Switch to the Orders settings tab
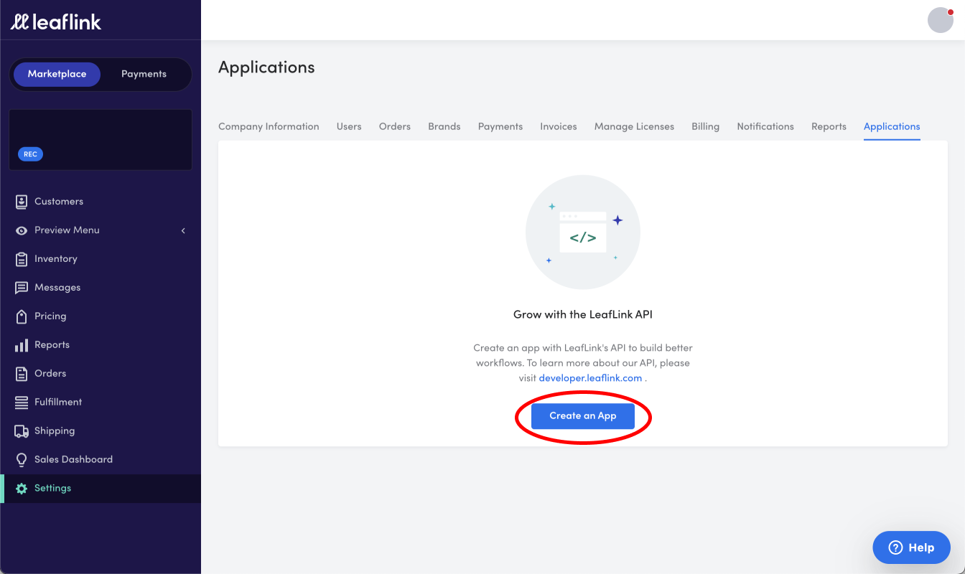965x574 pixels. pyautogui.click(x=395, y=126)
